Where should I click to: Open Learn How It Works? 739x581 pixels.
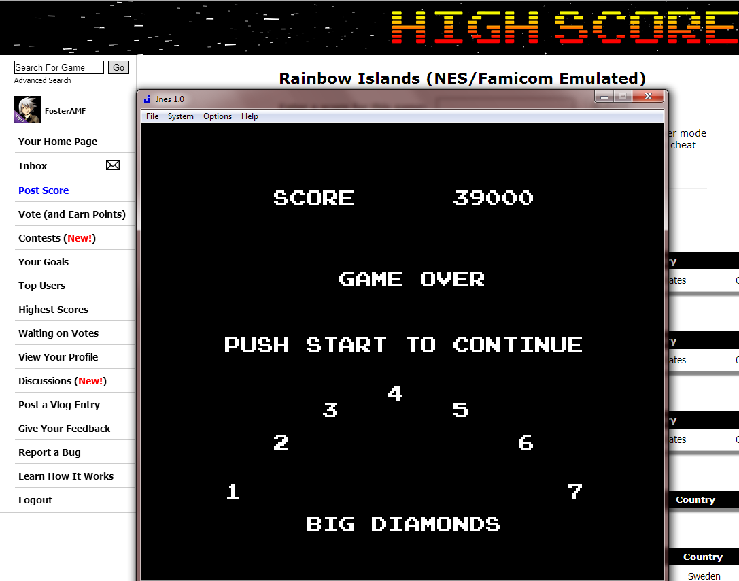[66, 476]
